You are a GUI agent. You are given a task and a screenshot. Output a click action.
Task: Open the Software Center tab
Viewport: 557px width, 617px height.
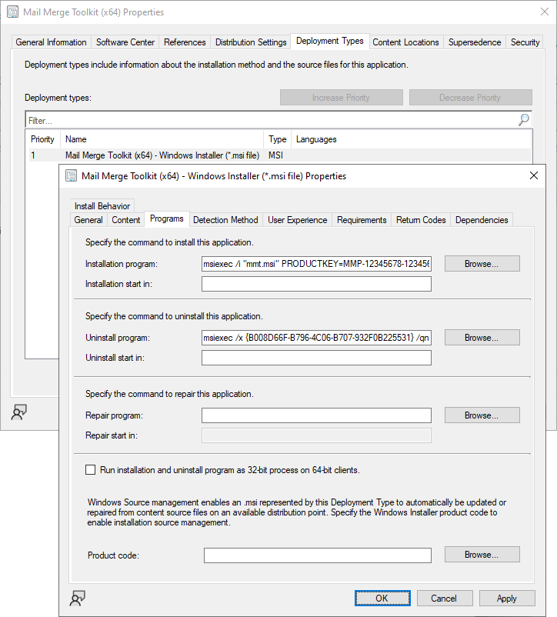pyautogui.click(x=125, y=42)
